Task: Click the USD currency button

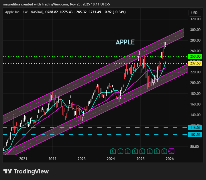Action: [x=195, y=13]
